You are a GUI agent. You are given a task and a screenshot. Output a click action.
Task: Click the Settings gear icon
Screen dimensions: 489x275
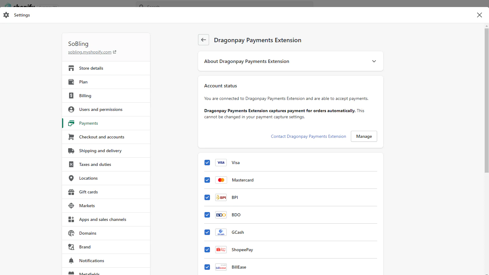[x=6, y=15]
